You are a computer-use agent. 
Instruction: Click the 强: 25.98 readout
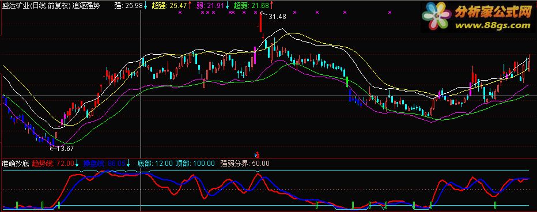[x=128, y=6]
